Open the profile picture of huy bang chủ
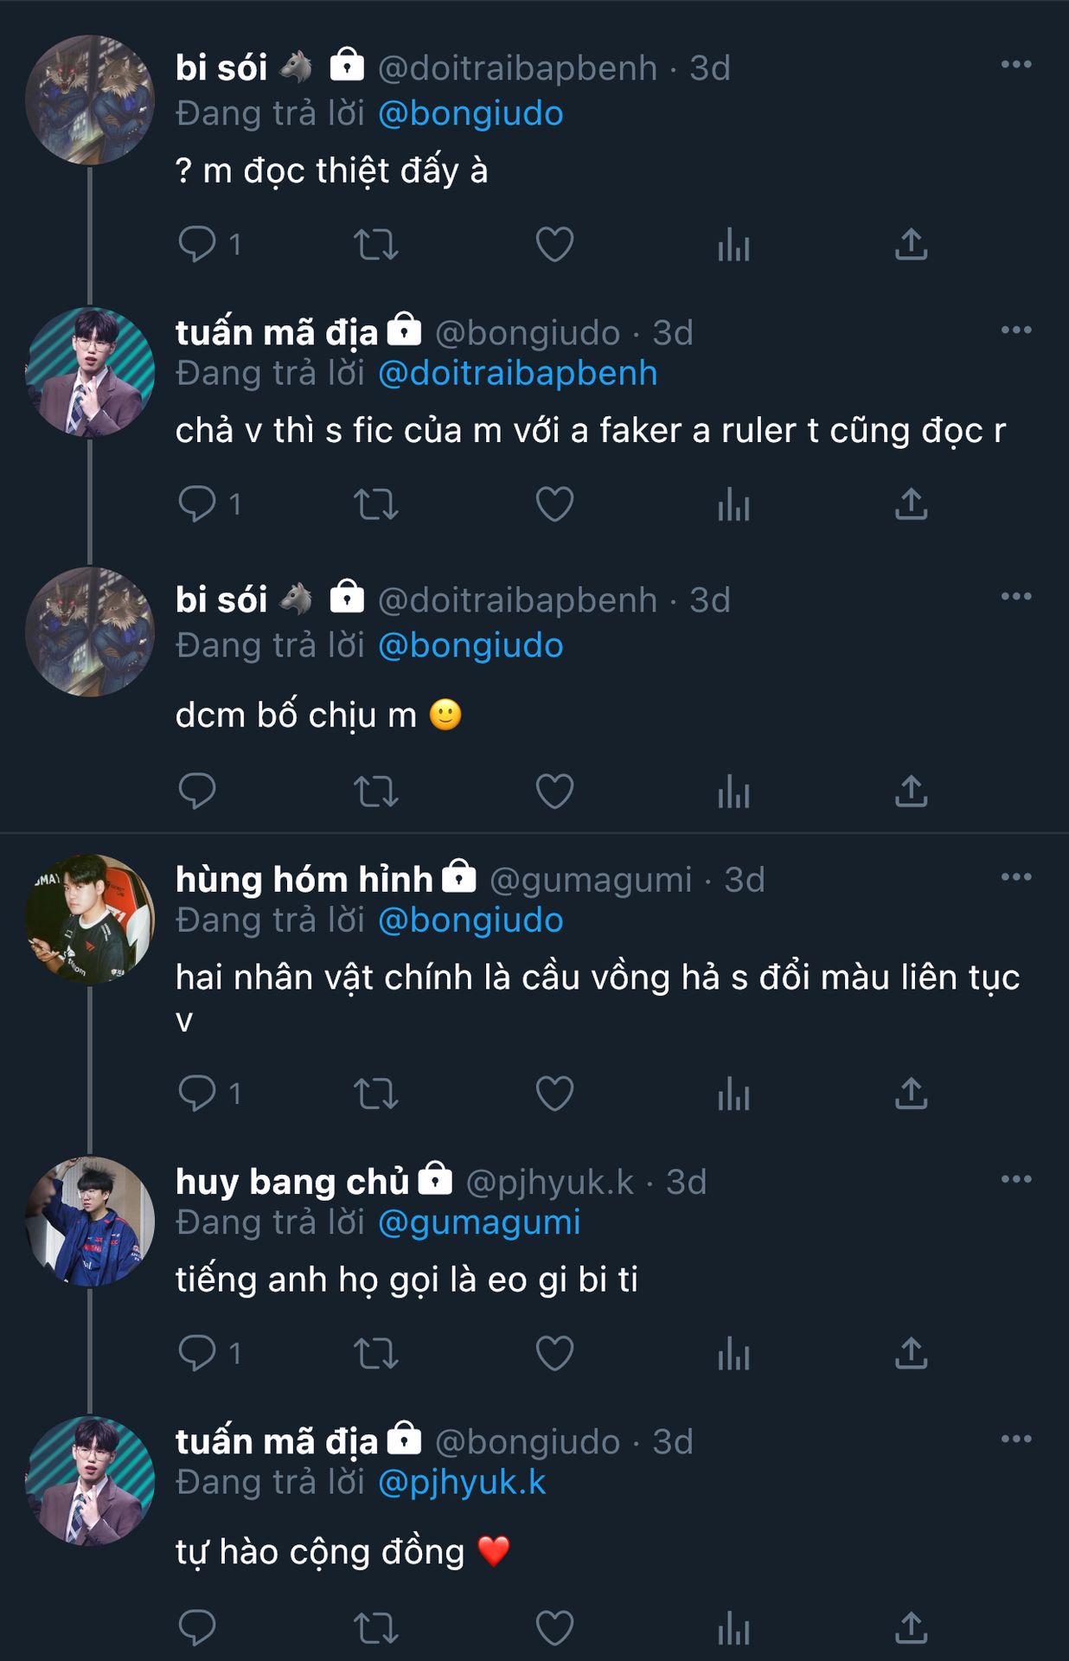 pos(90,1222)
